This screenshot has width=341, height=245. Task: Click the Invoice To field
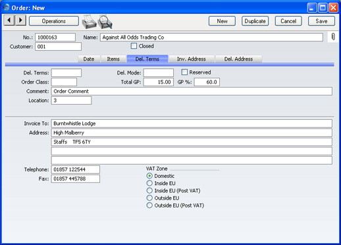point(192,123)
